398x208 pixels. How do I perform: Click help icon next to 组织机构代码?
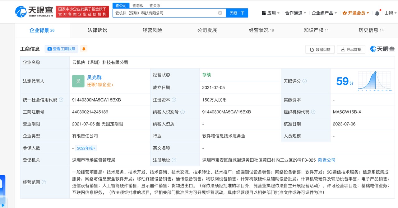(313, 112)
